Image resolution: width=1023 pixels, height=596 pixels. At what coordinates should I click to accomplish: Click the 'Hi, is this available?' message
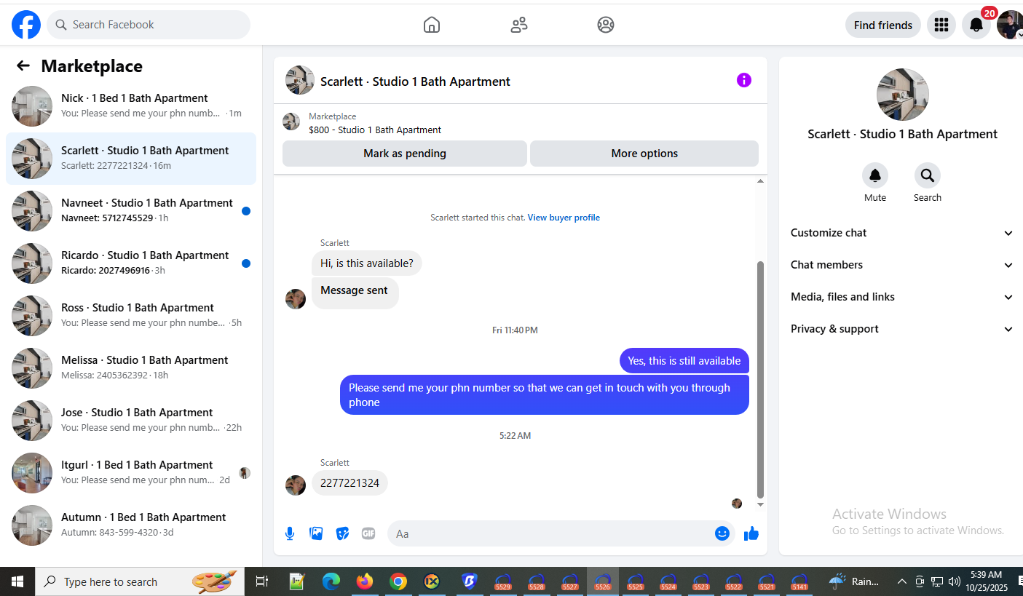(367, 263)
